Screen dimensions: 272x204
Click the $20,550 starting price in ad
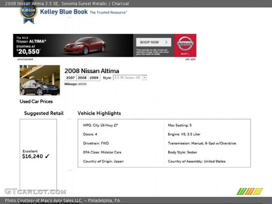(29, 52)
